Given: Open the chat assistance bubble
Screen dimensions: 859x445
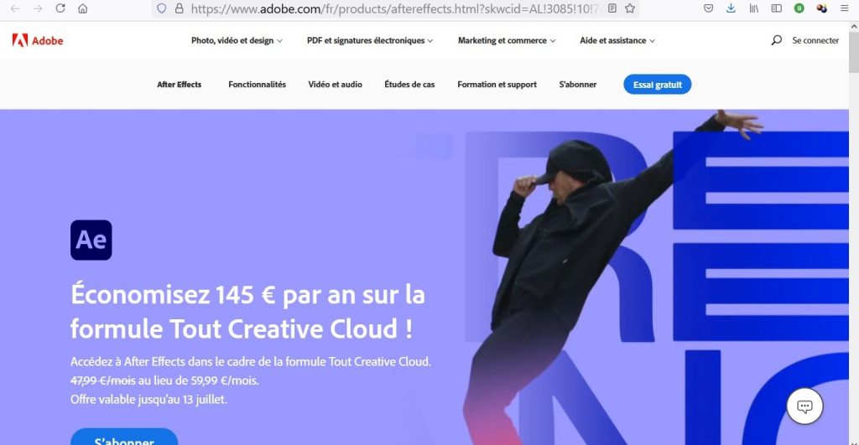Looking at the screenshot, I should tap(804, 406).
